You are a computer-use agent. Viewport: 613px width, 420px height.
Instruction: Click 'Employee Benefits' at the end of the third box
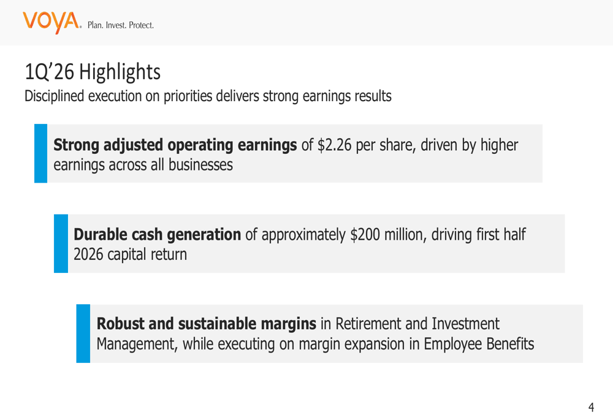(x=479, y=344)
